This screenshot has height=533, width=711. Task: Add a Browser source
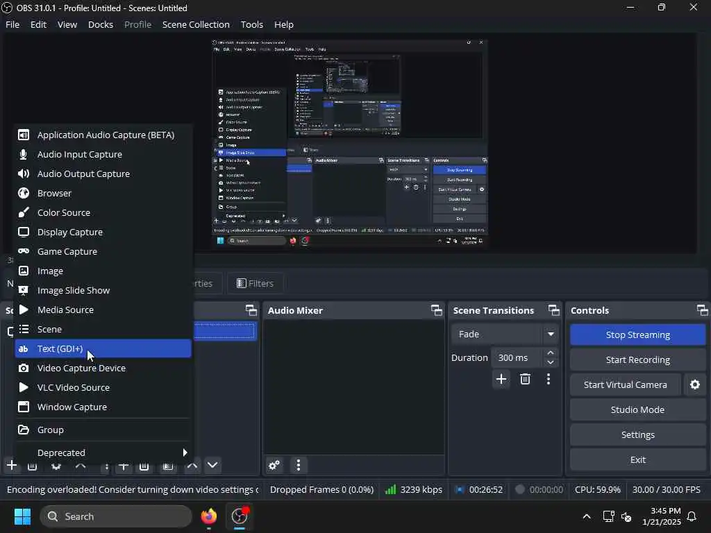click(x=103, y=194)
